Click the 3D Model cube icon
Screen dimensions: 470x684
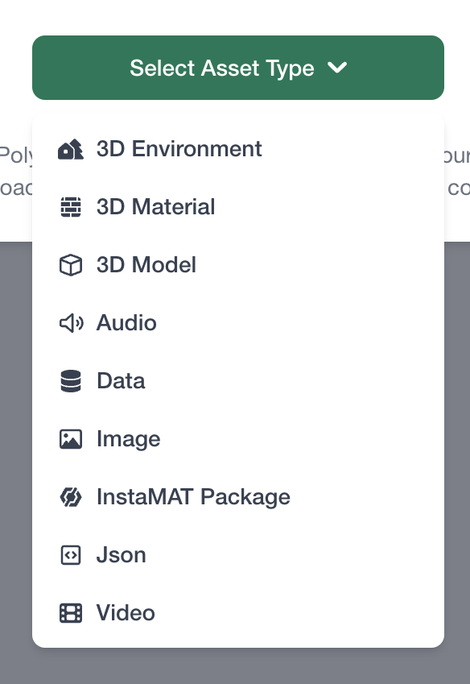point(71,264)
